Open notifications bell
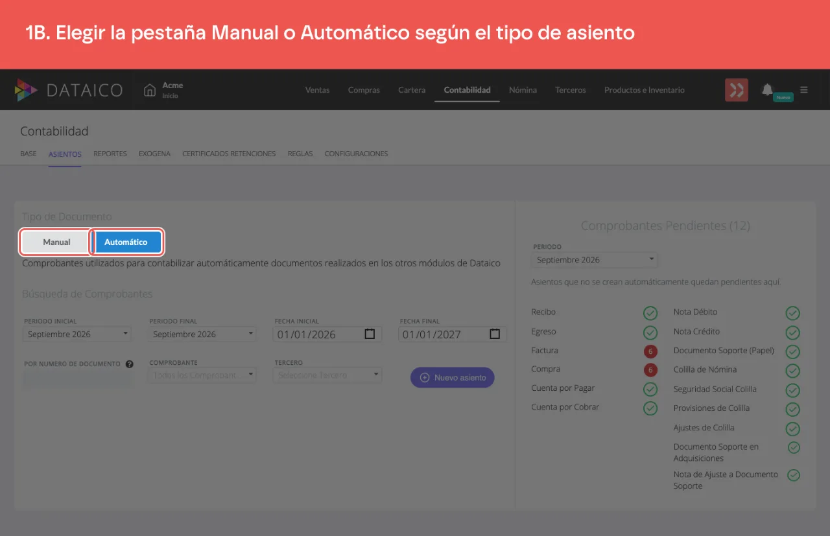Screen dimensions: 830x536 [x=768, y=89]
